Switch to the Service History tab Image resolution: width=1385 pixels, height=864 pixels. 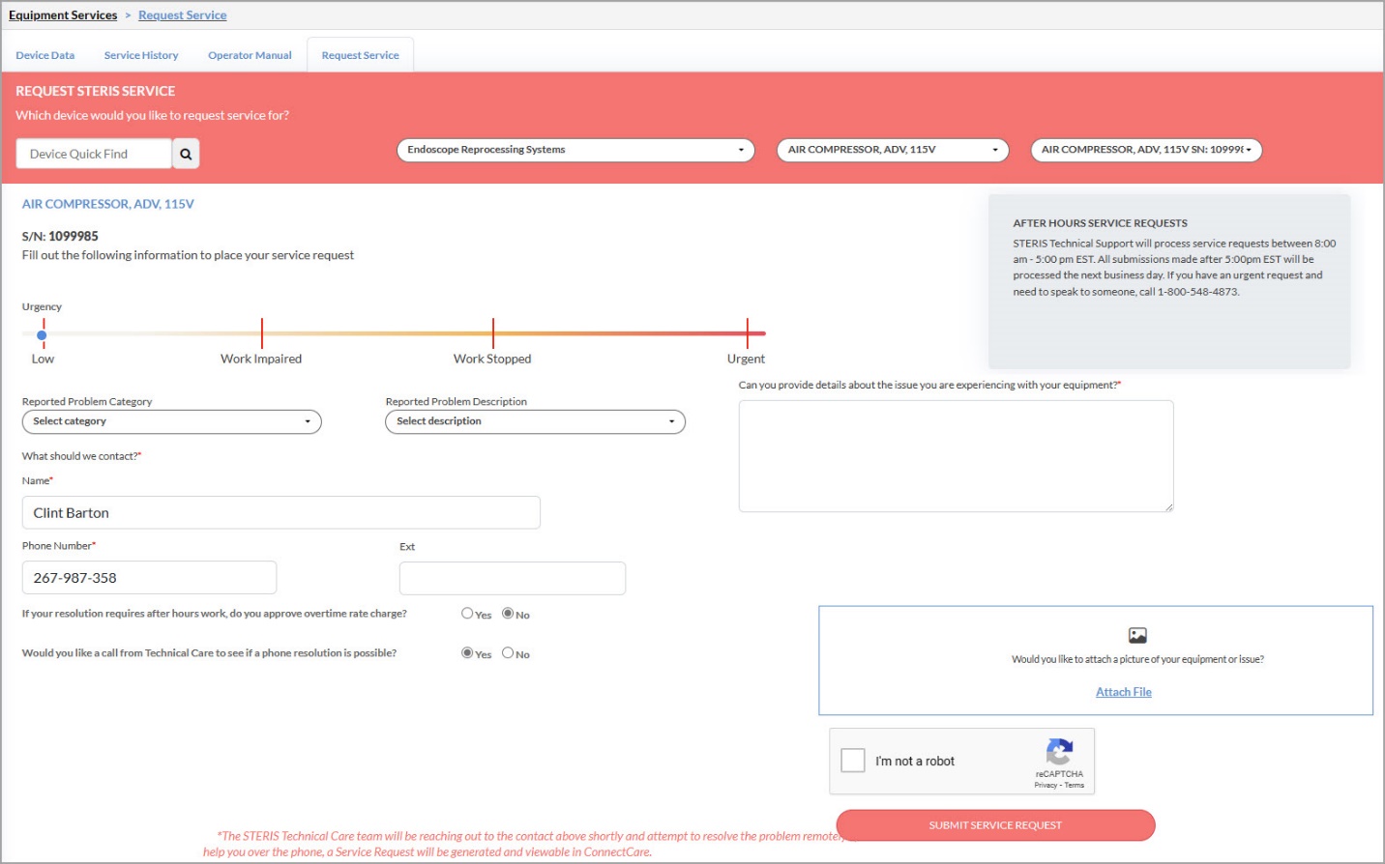click(141, 55)
